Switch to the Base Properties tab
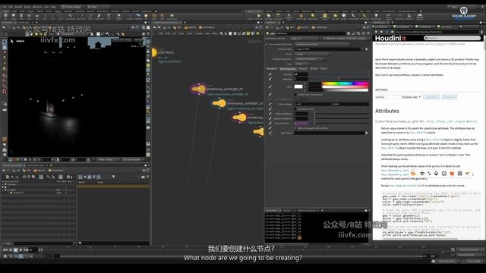This screenshot has width=486, height=273. coord(288,69)
